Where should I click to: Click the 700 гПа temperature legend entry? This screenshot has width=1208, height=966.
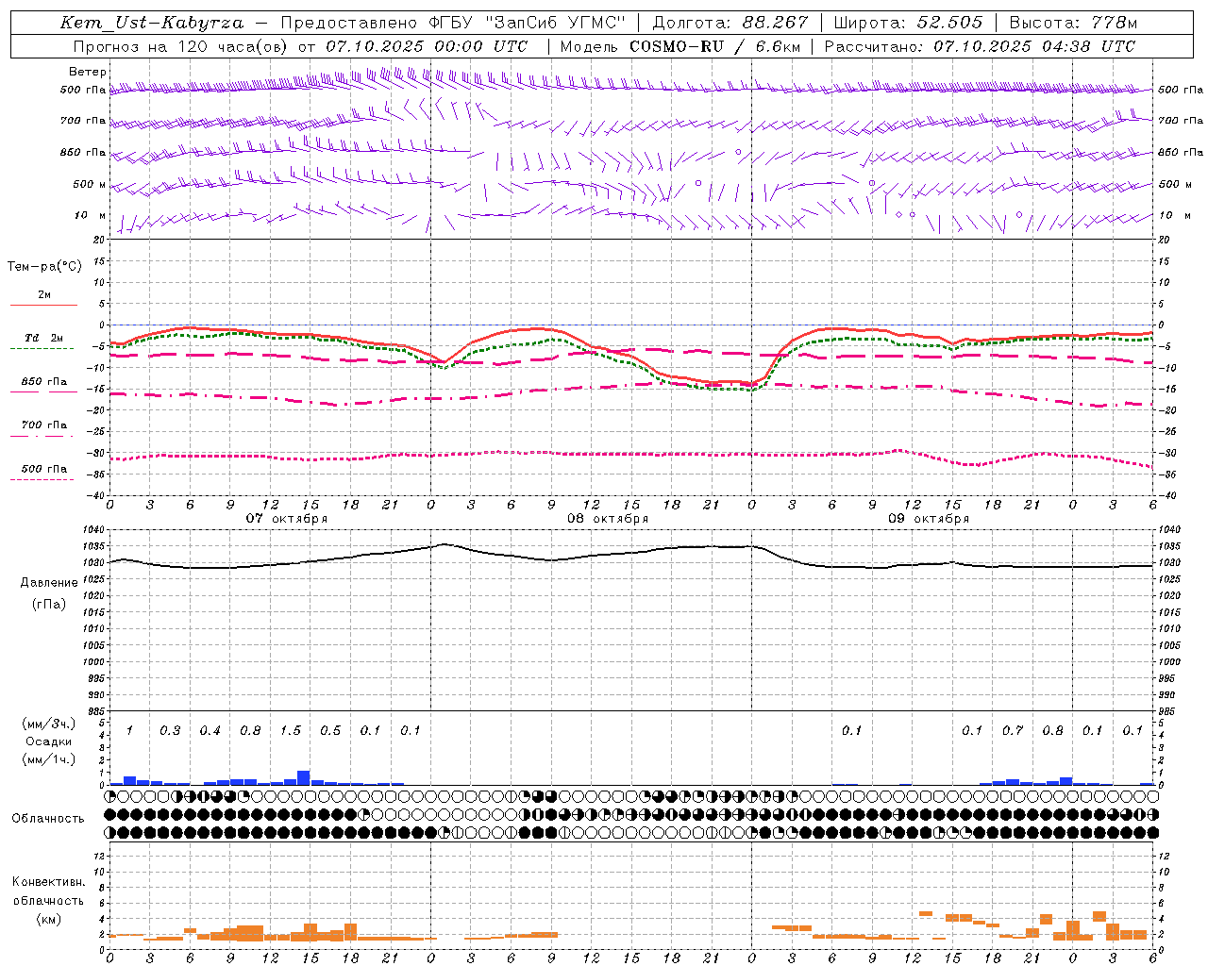click(x=44, y=425)
